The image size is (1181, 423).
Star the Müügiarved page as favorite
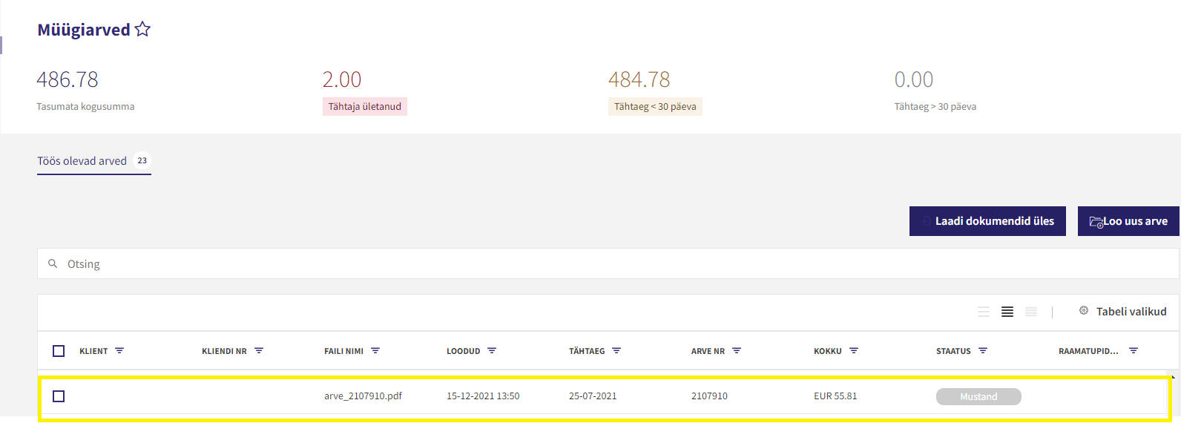[x=142, y=30]
